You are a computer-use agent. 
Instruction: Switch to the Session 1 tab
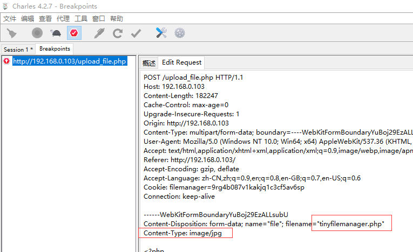click(18, 50)
